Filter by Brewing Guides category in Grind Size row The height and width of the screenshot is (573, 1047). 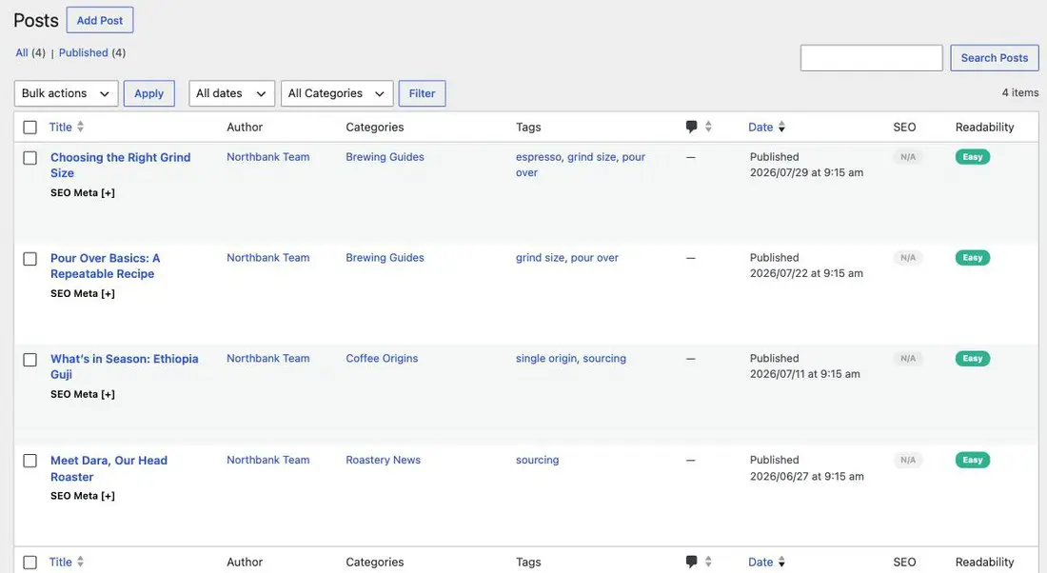385,157
